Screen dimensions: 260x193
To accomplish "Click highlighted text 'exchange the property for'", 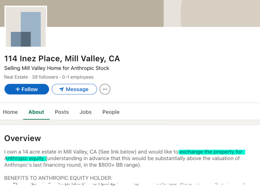I will click(x=211, y=152).
